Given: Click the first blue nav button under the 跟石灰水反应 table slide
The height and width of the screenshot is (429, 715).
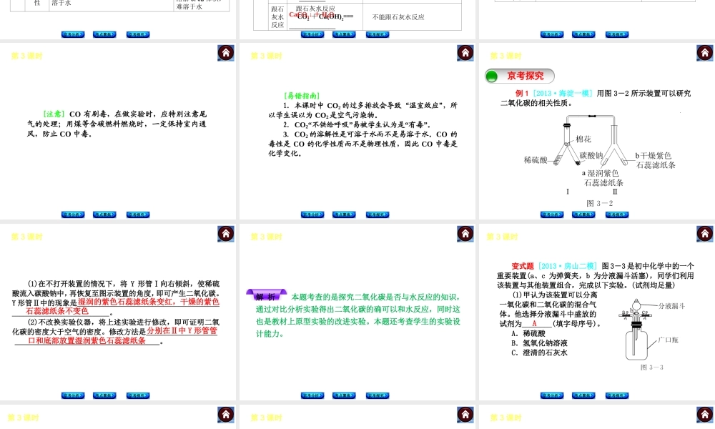Looking at the screenshot, I should [312, 34].
